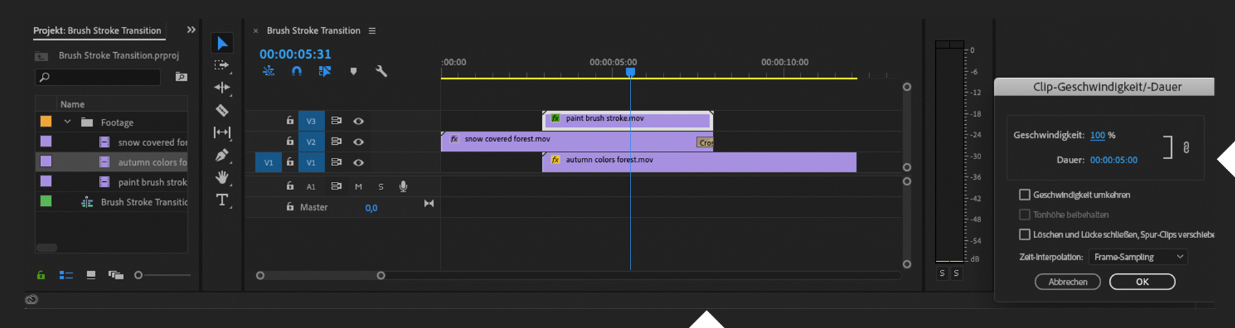Select the Slip tool

[x=222, y=132]
